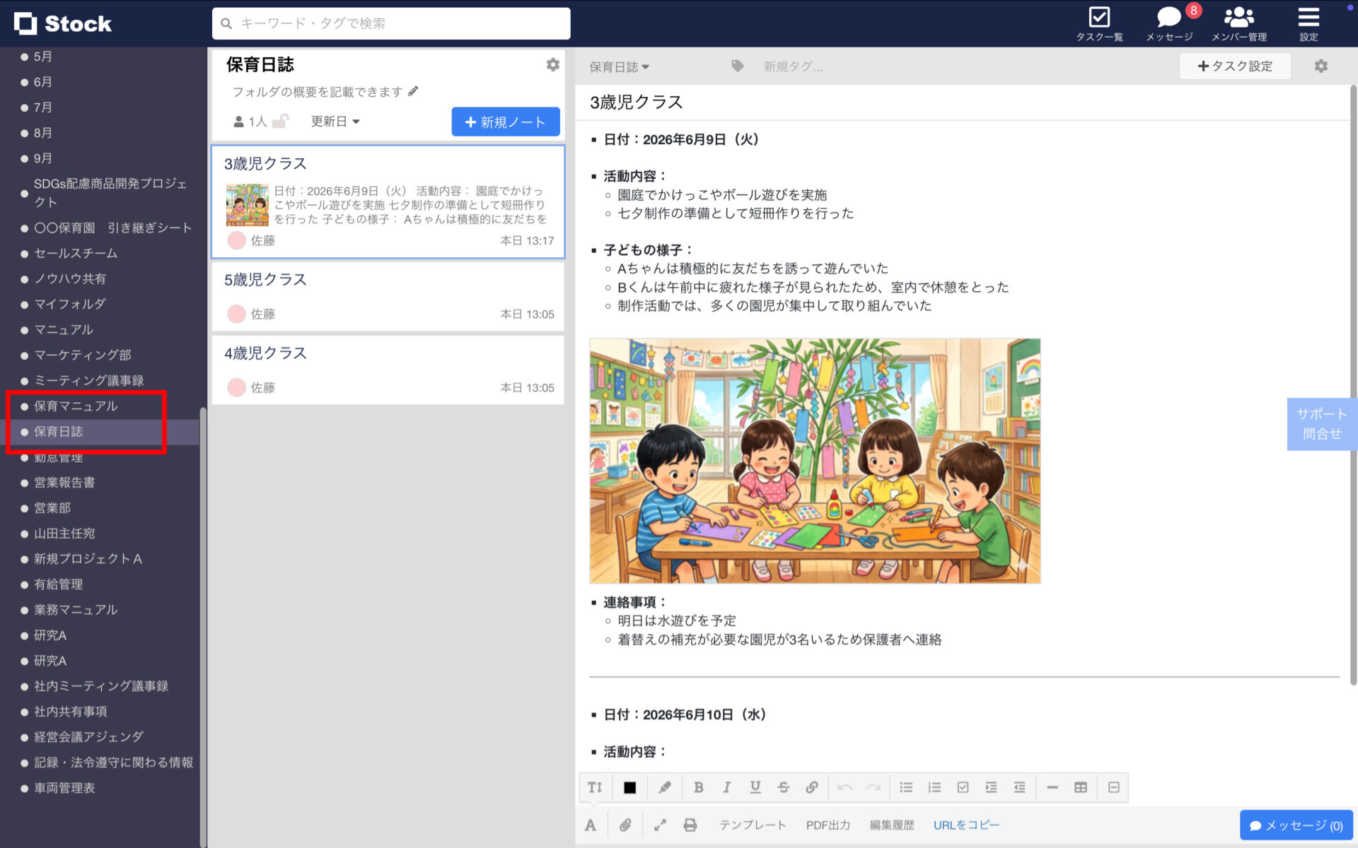Open the 更新日 sort dropdown
Image resolution: width=1358 pixels, height=848 pixels.
pyautogui.click(x=335, y=122)
